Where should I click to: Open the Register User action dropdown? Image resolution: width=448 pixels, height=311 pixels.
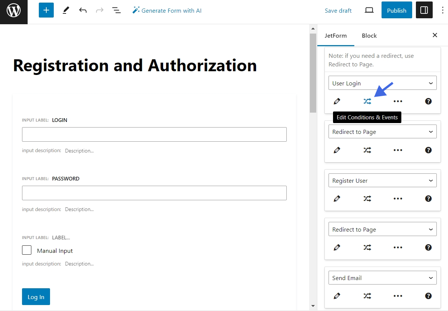tap(382, 180)
